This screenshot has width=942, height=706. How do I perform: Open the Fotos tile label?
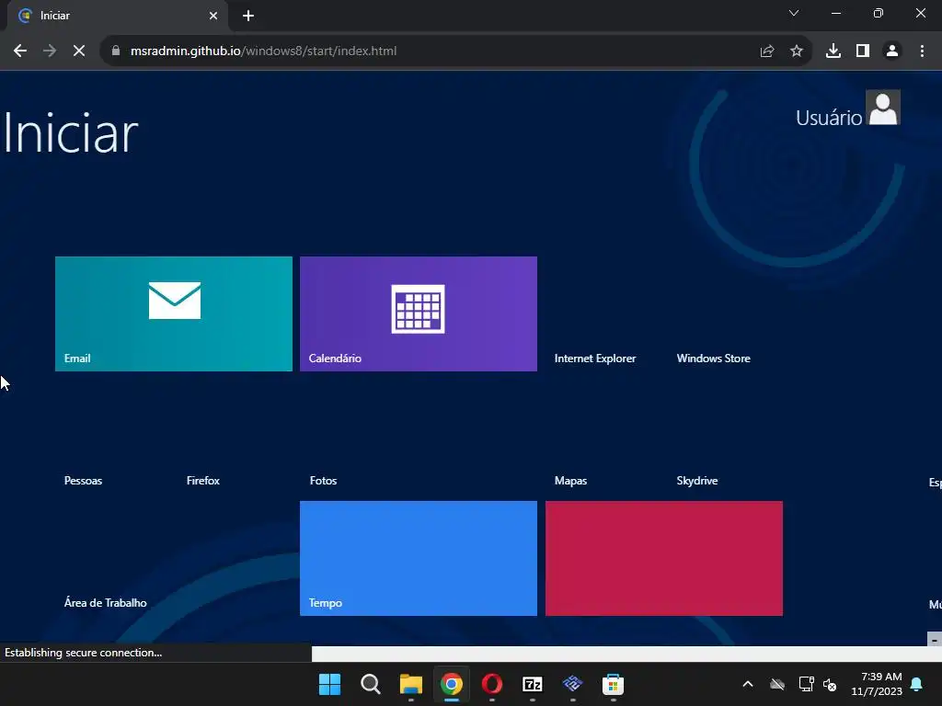coord(323,481)
